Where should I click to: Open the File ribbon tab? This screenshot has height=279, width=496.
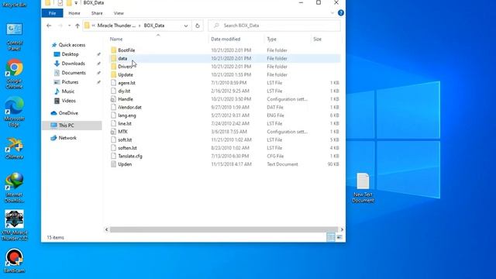[x=52, y=13]
